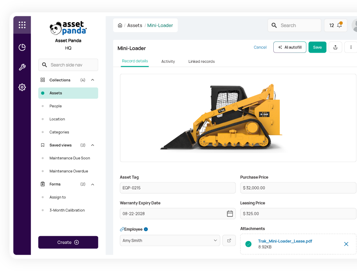Click the Collections grid icon
357x271 pixels.
coord(43,80)
